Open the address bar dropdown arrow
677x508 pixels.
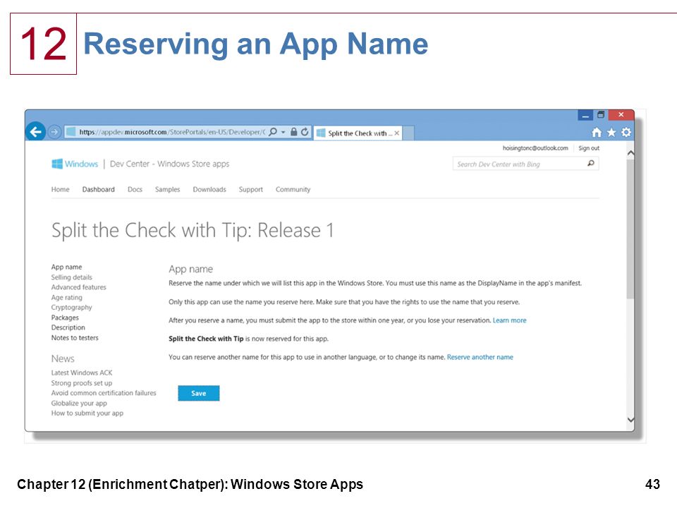pyautogui.click(x=283, y=132)
